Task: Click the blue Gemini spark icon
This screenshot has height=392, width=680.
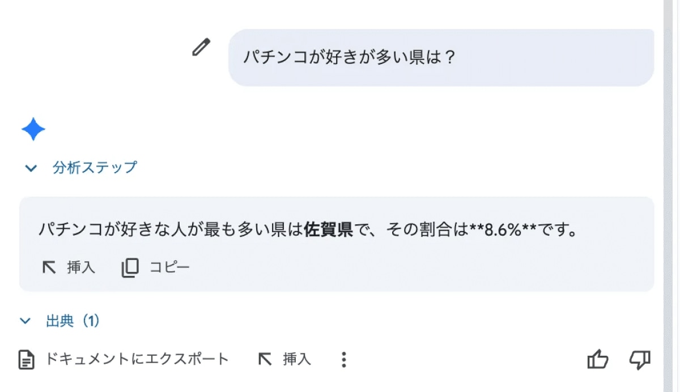Action: tap(33, 130)
